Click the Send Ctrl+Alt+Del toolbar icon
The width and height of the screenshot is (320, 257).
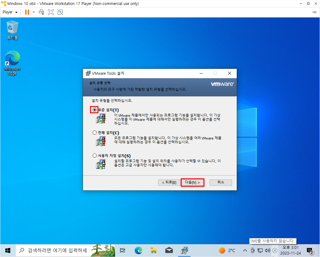pos(41,12)
